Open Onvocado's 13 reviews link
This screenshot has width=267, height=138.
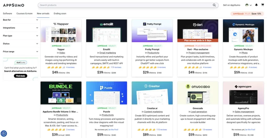[207, 130]
